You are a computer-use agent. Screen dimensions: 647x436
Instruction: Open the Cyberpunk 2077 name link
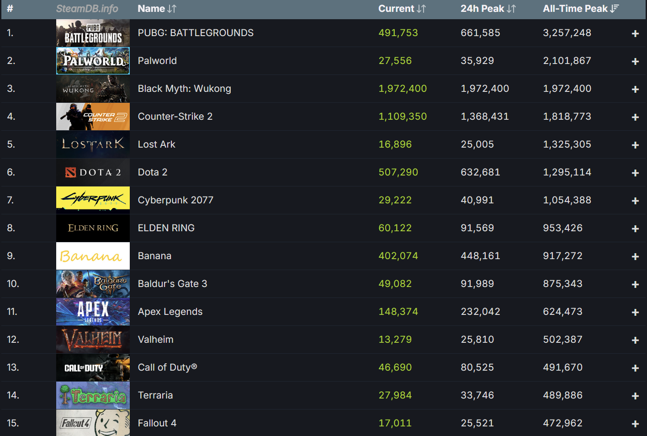pyautogui.click(x=175, y=200)
